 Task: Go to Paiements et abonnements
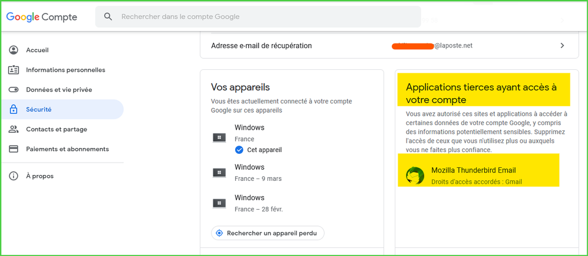pos(67,149)
